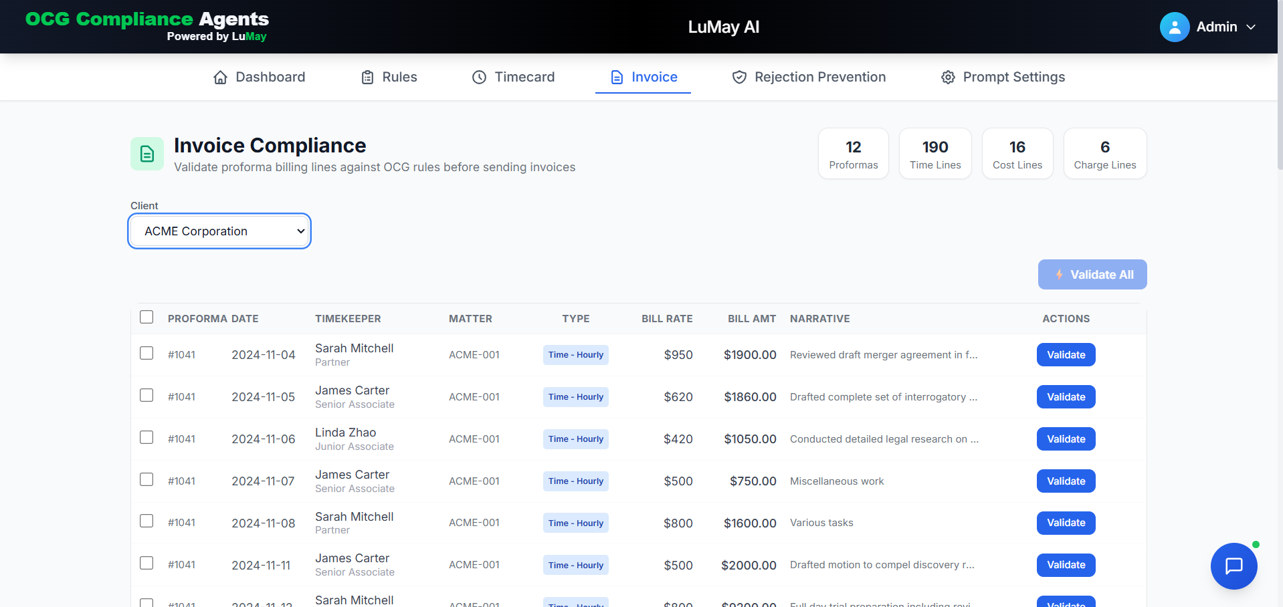Click the Rejection Prevention shield icon
The image size is (1283, 607).
739,78
